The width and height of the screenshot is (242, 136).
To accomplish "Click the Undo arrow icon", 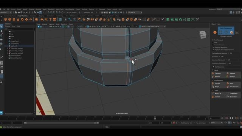I will pyautogui.click(x=24, y=12).
